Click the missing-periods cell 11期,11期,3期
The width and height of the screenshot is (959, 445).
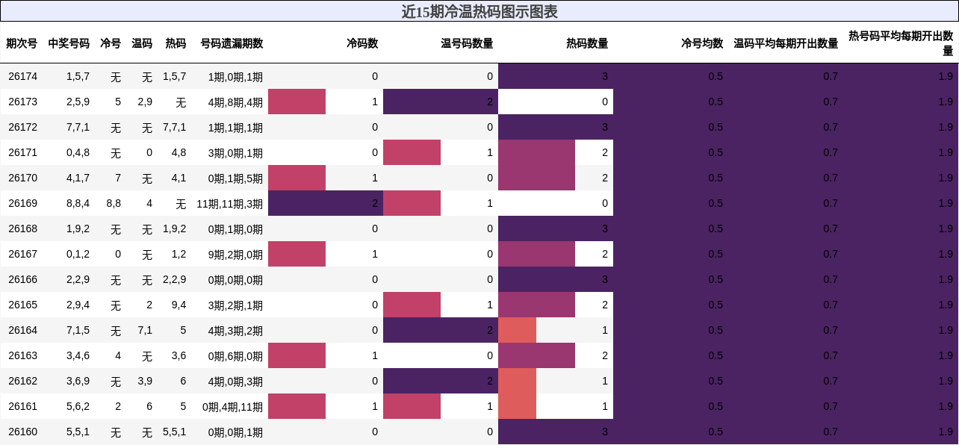pos(229,203)
